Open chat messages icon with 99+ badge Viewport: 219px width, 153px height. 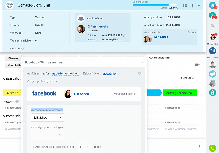[212, 16]
